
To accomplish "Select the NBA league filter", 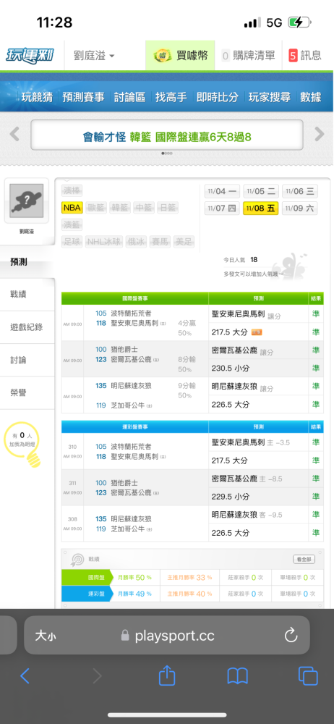I will tap(72, 208).
